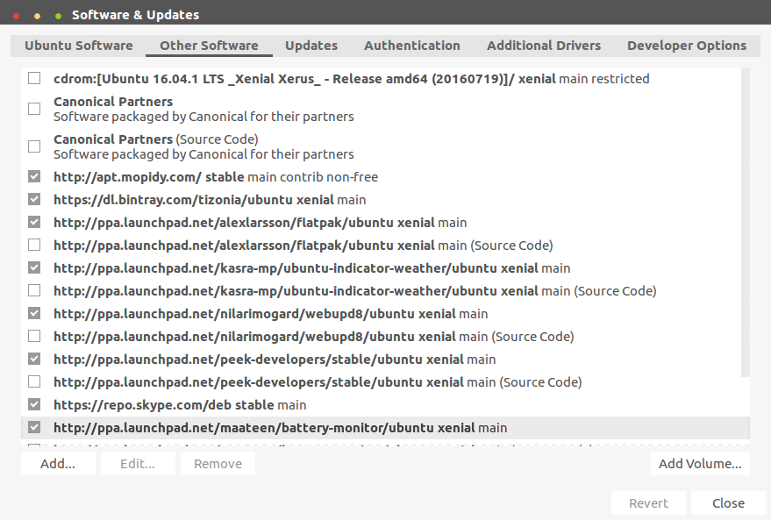Viewport: 771px width, 520px height.
Task: Check kasra-mp indicator-weather (Source Code) checkbox
Action: 34,290
